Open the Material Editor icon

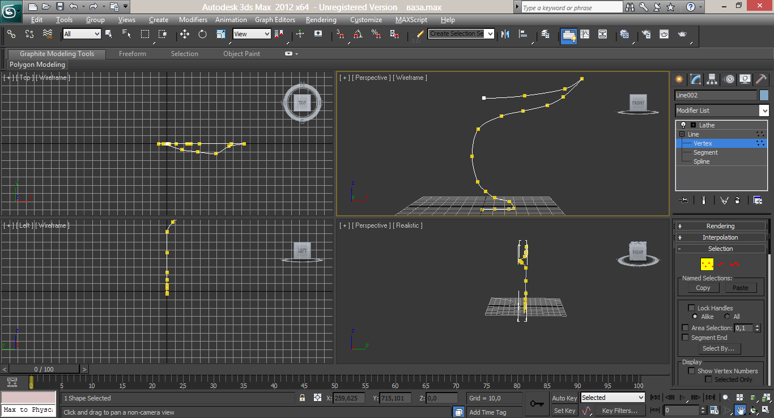pos(624,34)
